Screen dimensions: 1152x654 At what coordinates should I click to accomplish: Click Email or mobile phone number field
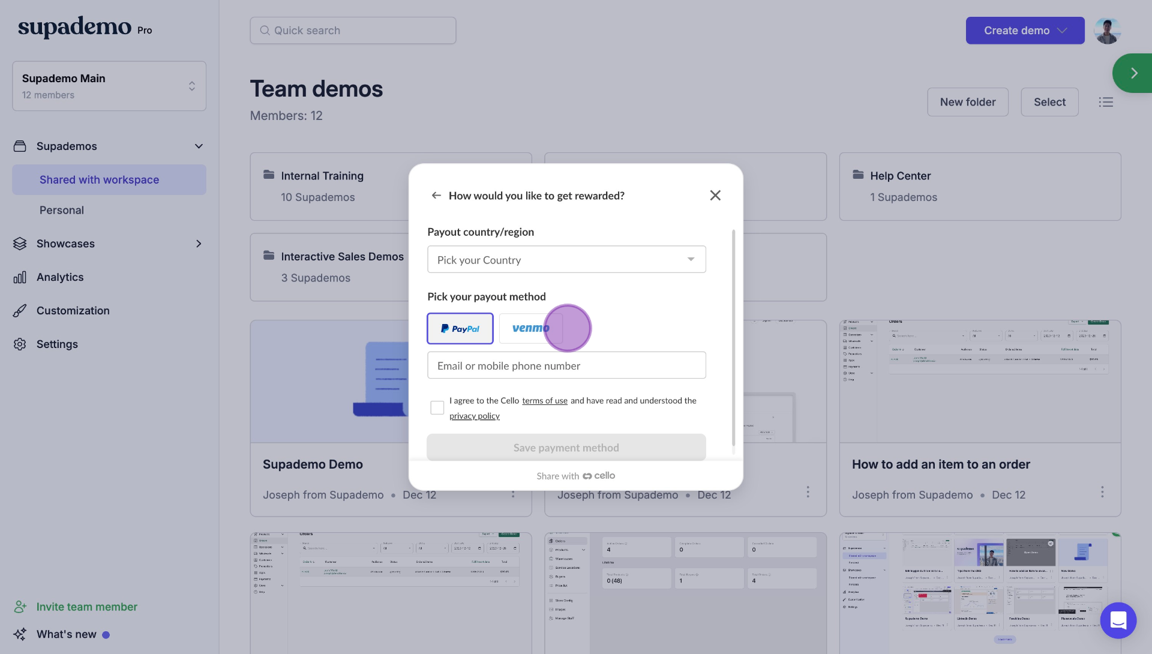[x=566, y=365]
